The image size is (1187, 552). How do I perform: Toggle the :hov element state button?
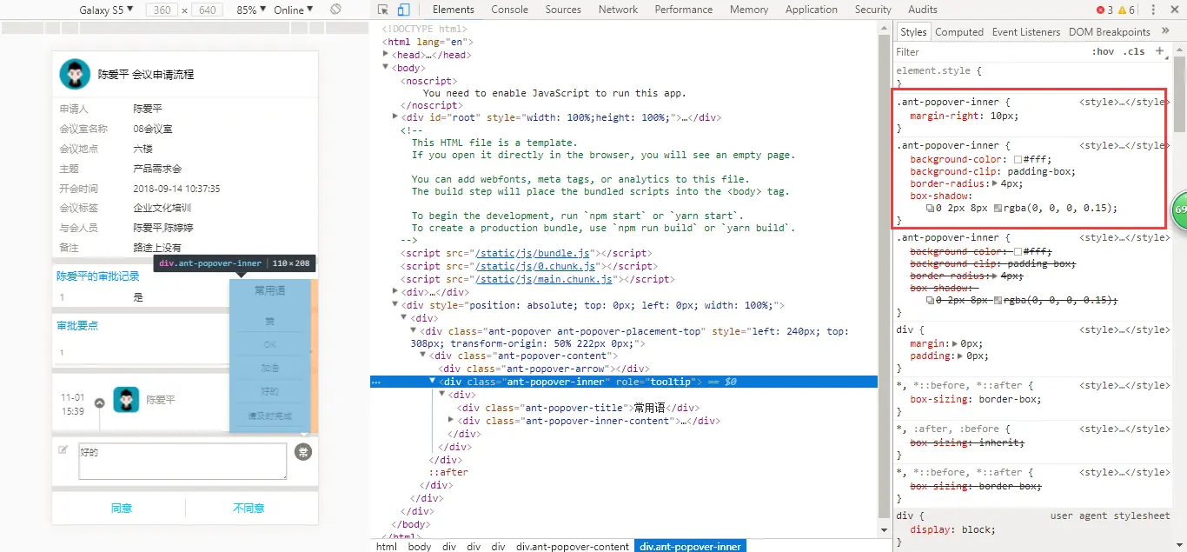coord(1104,52)
